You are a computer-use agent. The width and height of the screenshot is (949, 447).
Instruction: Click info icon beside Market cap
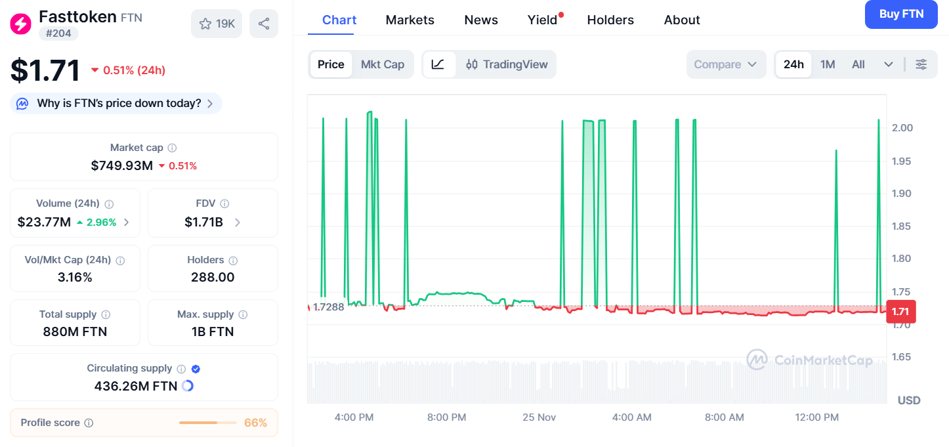pos(172,148)
